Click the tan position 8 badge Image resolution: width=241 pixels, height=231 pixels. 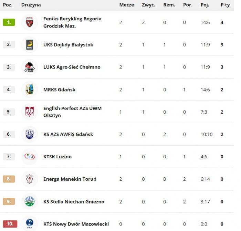click(x=9, y=179)
